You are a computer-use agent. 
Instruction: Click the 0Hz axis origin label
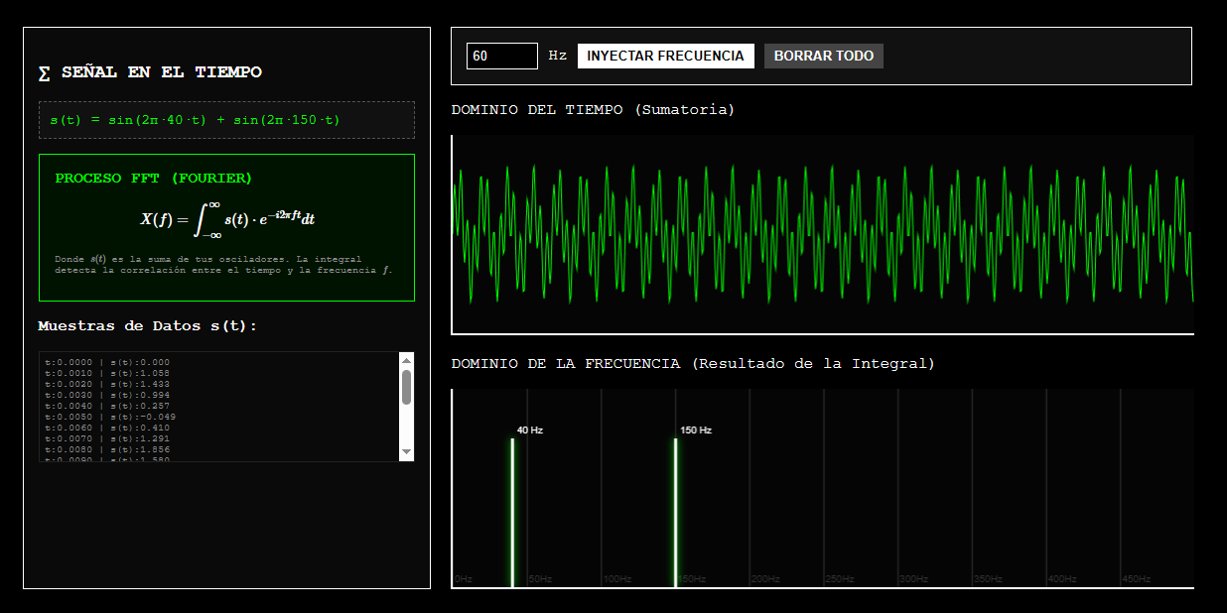tap(464, 578)
